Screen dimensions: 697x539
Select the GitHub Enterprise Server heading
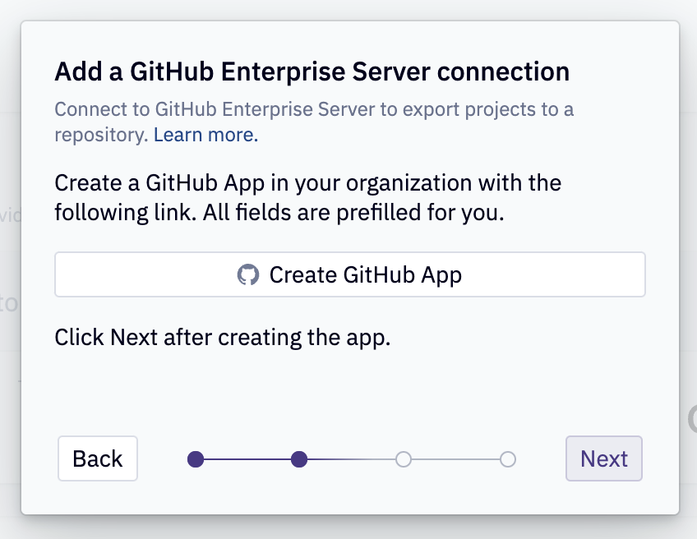click(x=312, y=71)
